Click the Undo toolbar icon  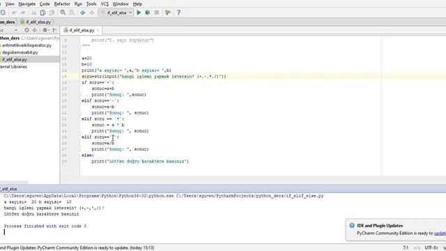click(14, 13)
